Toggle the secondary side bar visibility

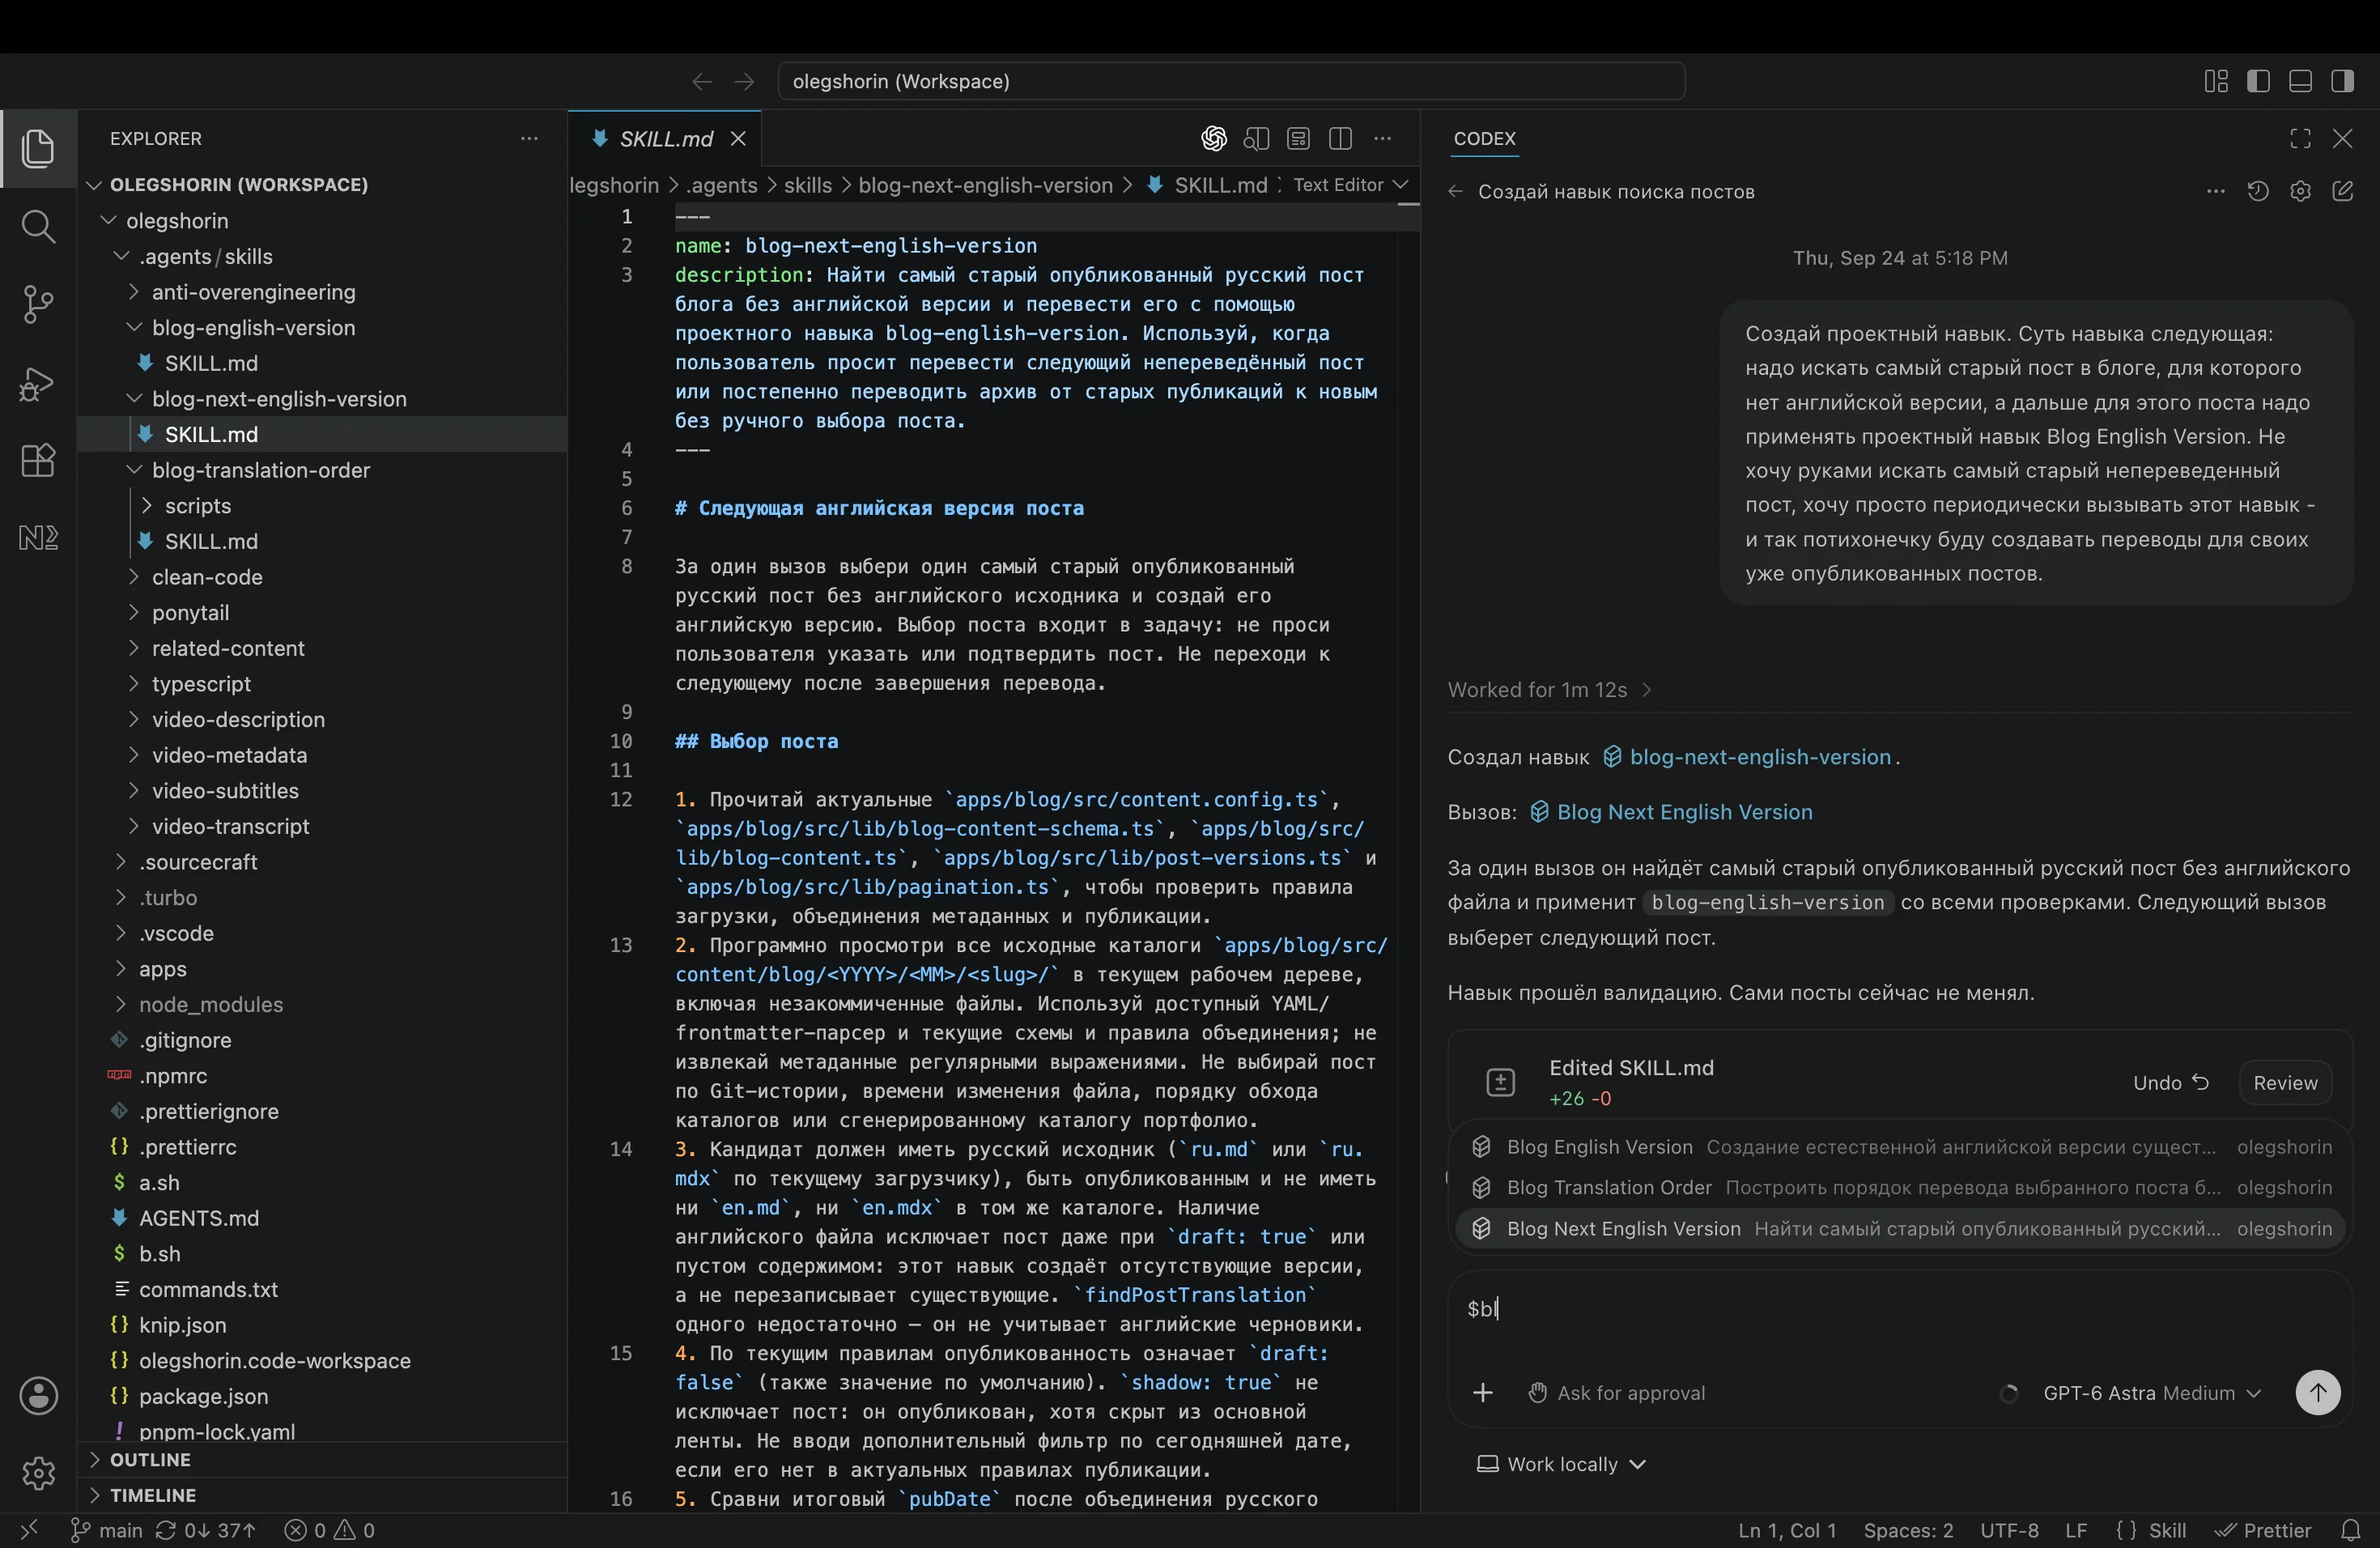2342,81
